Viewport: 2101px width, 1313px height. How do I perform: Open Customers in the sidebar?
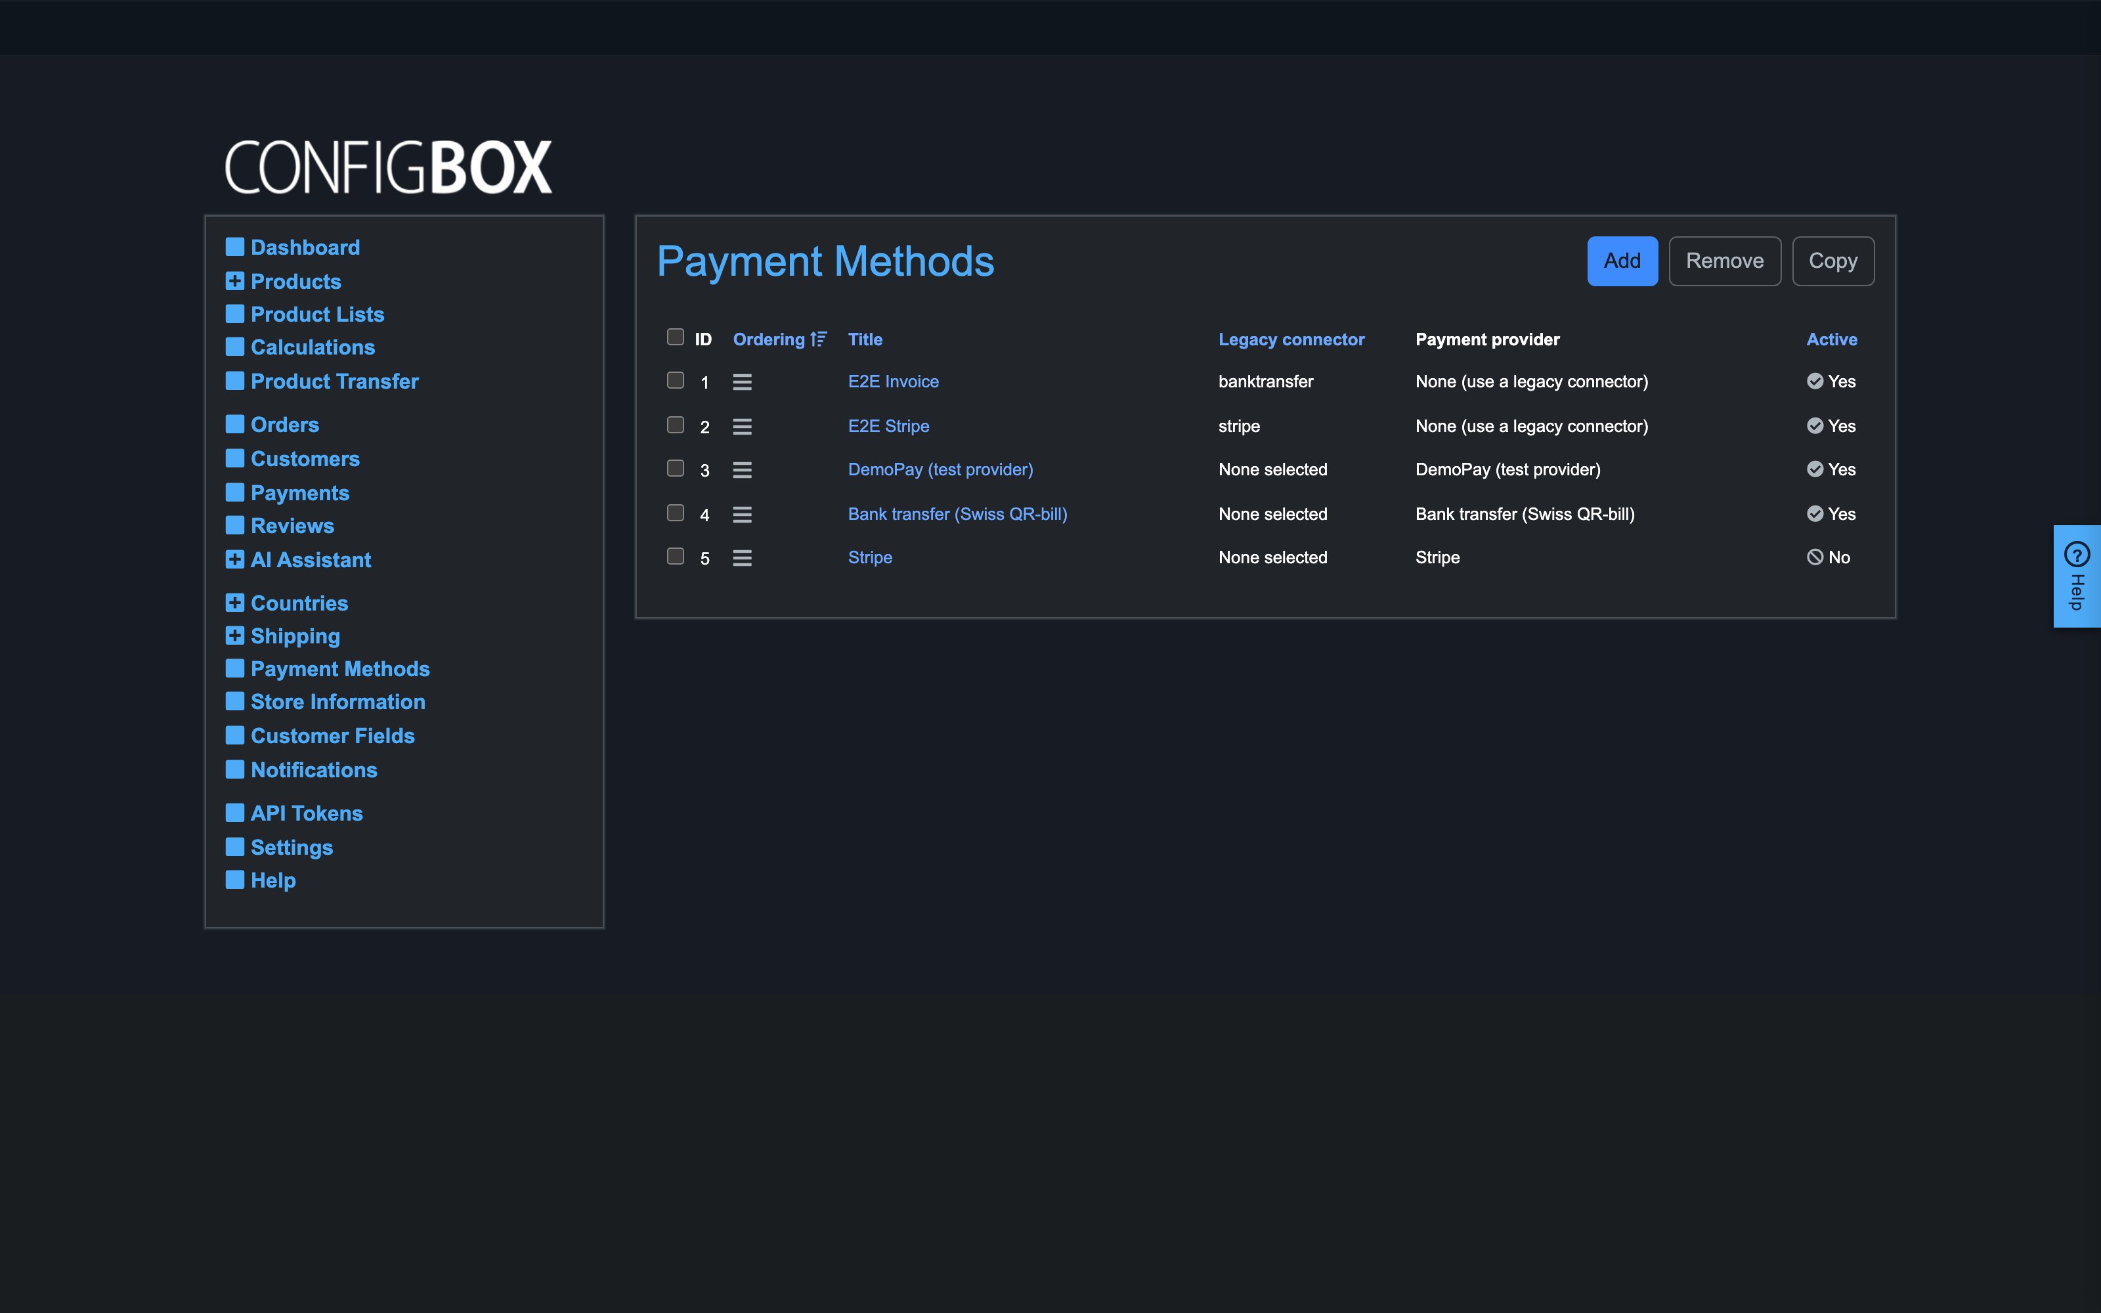(x=305, y=458)
